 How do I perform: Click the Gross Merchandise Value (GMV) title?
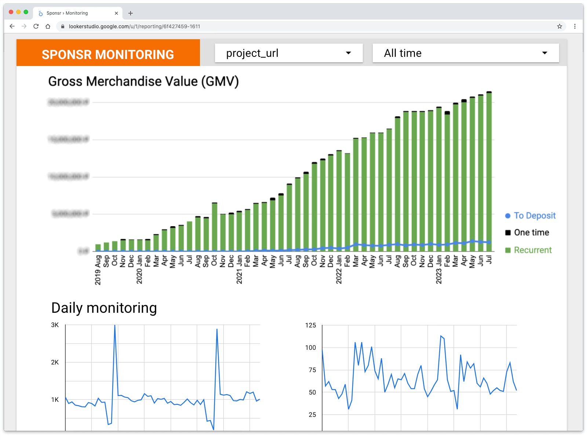143,81
